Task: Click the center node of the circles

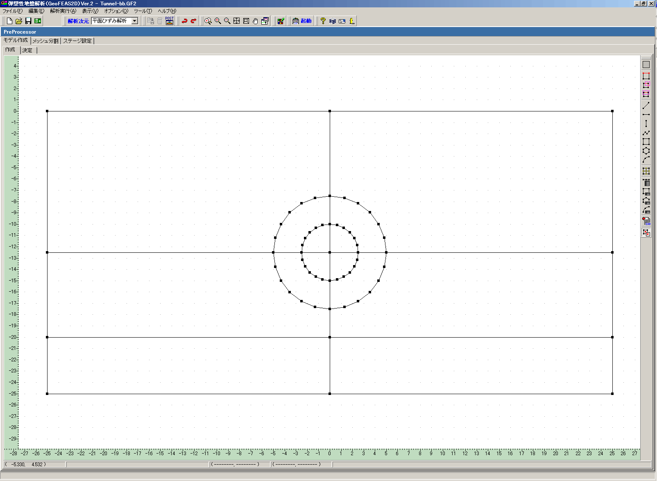Action: click(x=330, y=252)
